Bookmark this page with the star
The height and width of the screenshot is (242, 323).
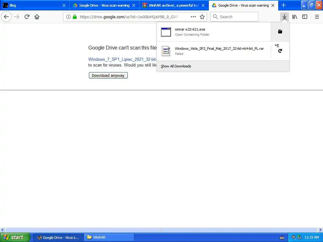point(202,17)
